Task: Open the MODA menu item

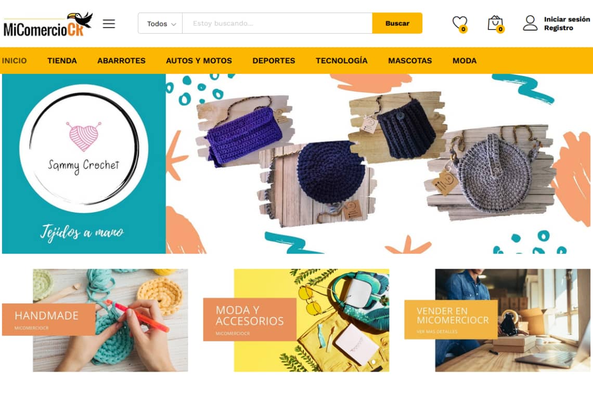Action: (x=465, y=60)
